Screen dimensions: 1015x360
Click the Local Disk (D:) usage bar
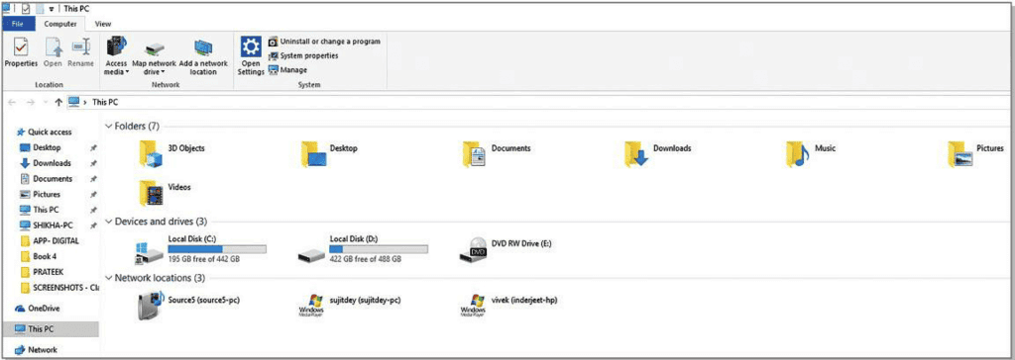coord(378,249)
